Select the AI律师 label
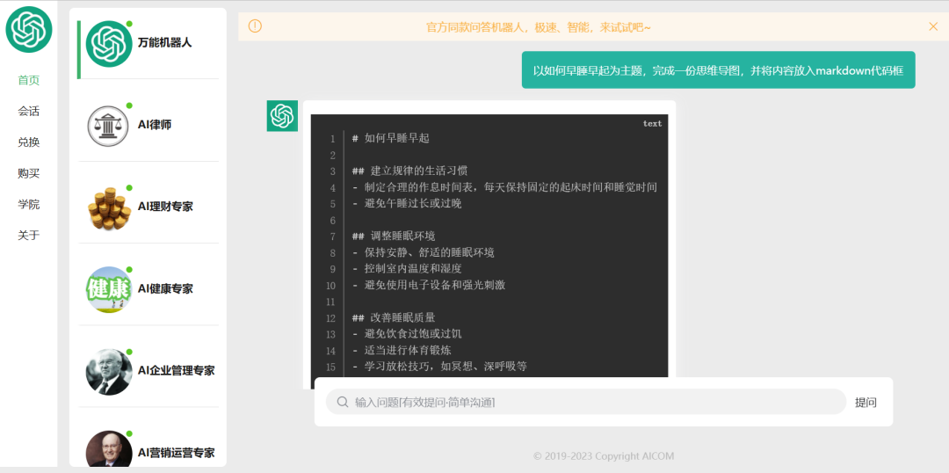949x473 pixels. [155, 125]
